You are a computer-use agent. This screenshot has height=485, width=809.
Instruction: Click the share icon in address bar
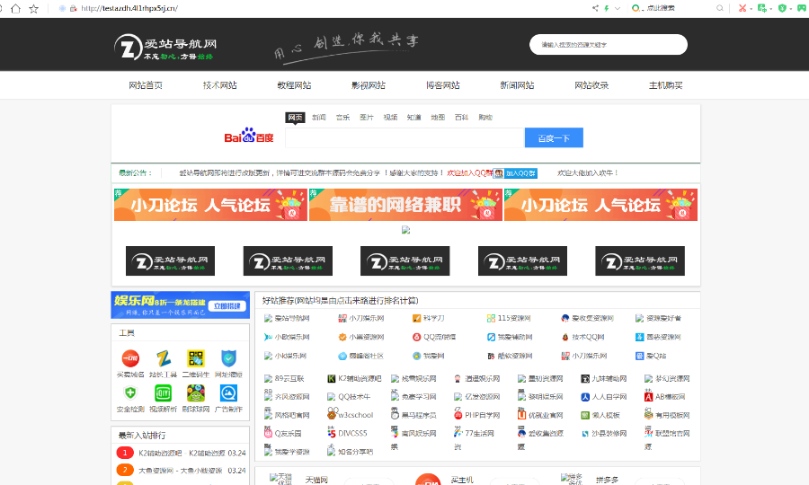point(595,8)
